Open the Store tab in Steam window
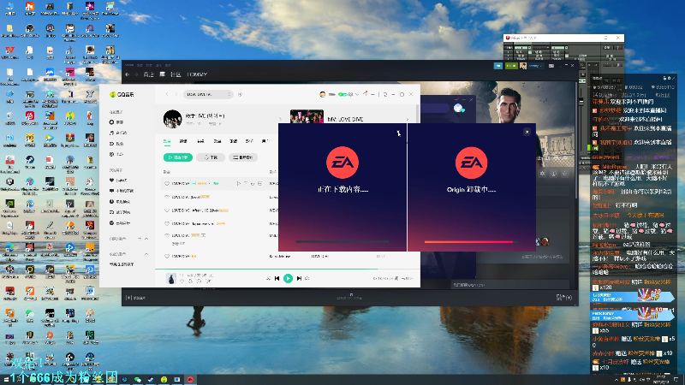The width and height of the screenshot is (685, 385). coord(149,74)
